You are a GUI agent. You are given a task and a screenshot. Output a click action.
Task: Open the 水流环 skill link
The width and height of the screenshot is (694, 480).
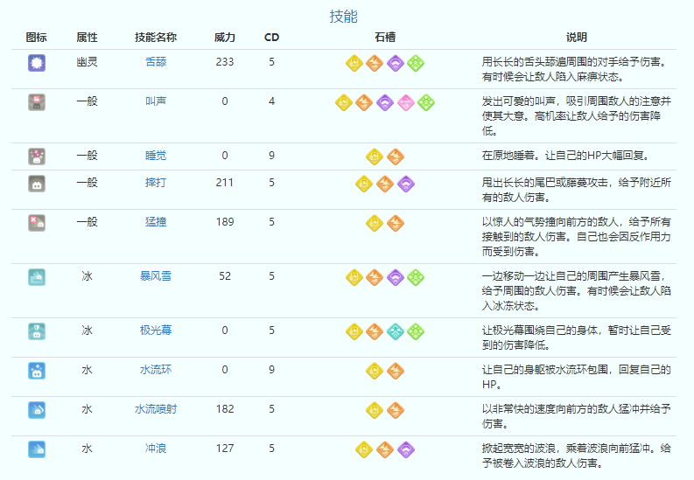156,370
